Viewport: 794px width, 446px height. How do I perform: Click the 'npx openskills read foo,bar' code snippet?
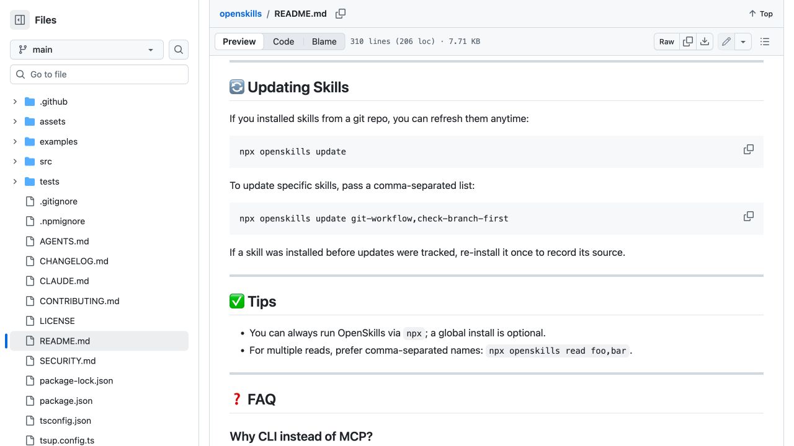(x=558, y=351)
